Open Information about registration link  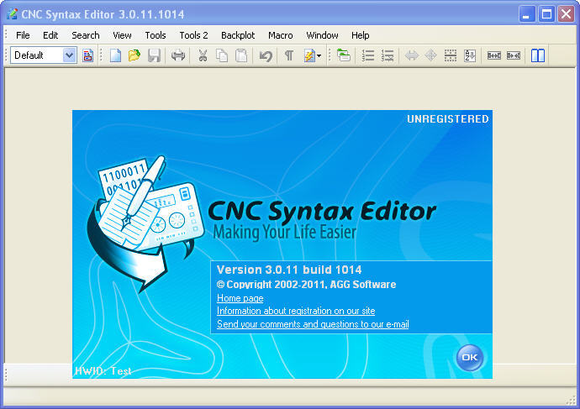tap(296, 311)
